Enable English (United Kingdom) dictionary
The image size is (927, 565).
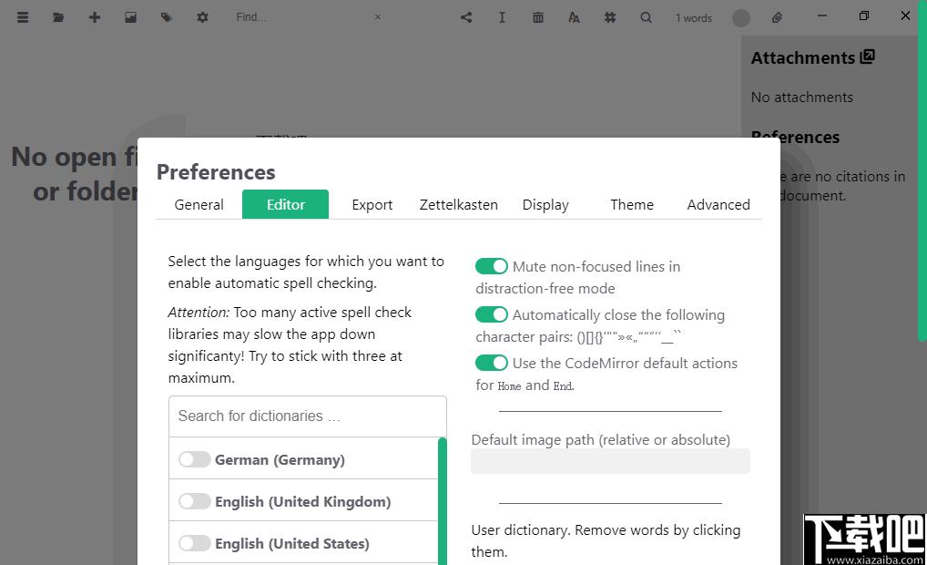tap(195, 501)
